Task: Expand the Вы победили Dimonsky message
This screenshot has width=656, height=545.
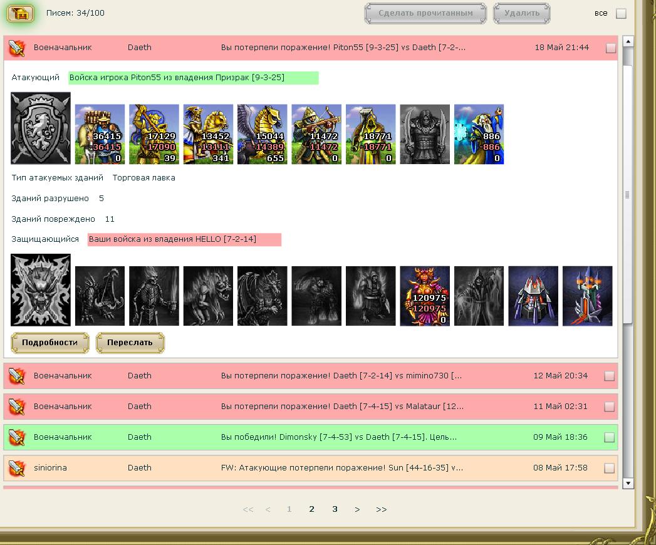Action: 310,437
